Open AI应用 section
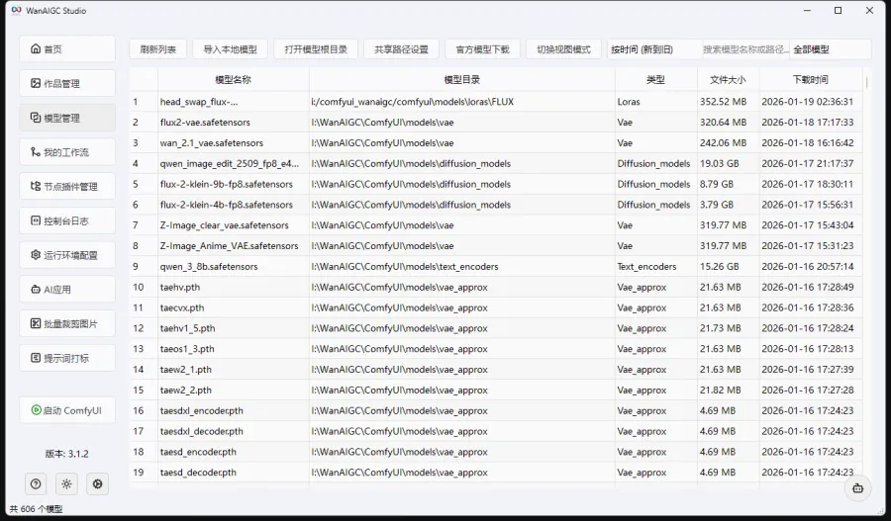The width and height of the screenshot is (891, 521). click(x=67, y=290)
